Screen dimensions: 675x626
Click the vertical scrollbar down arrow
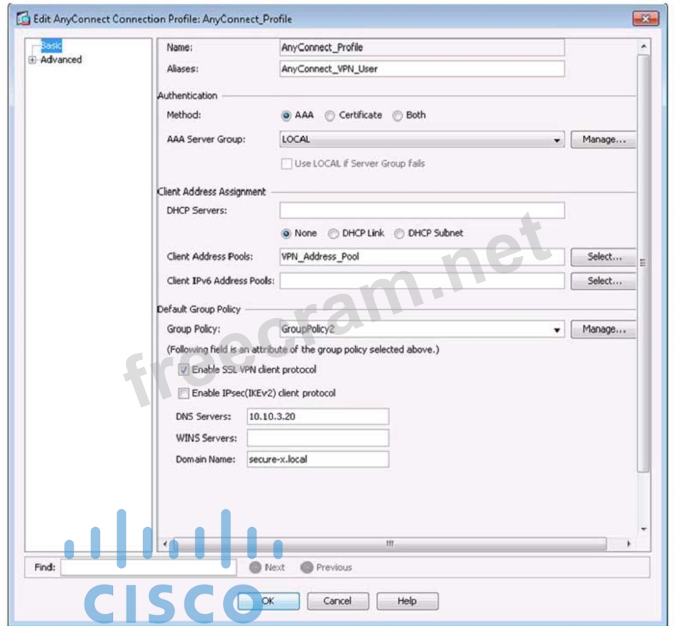(643, 529)
